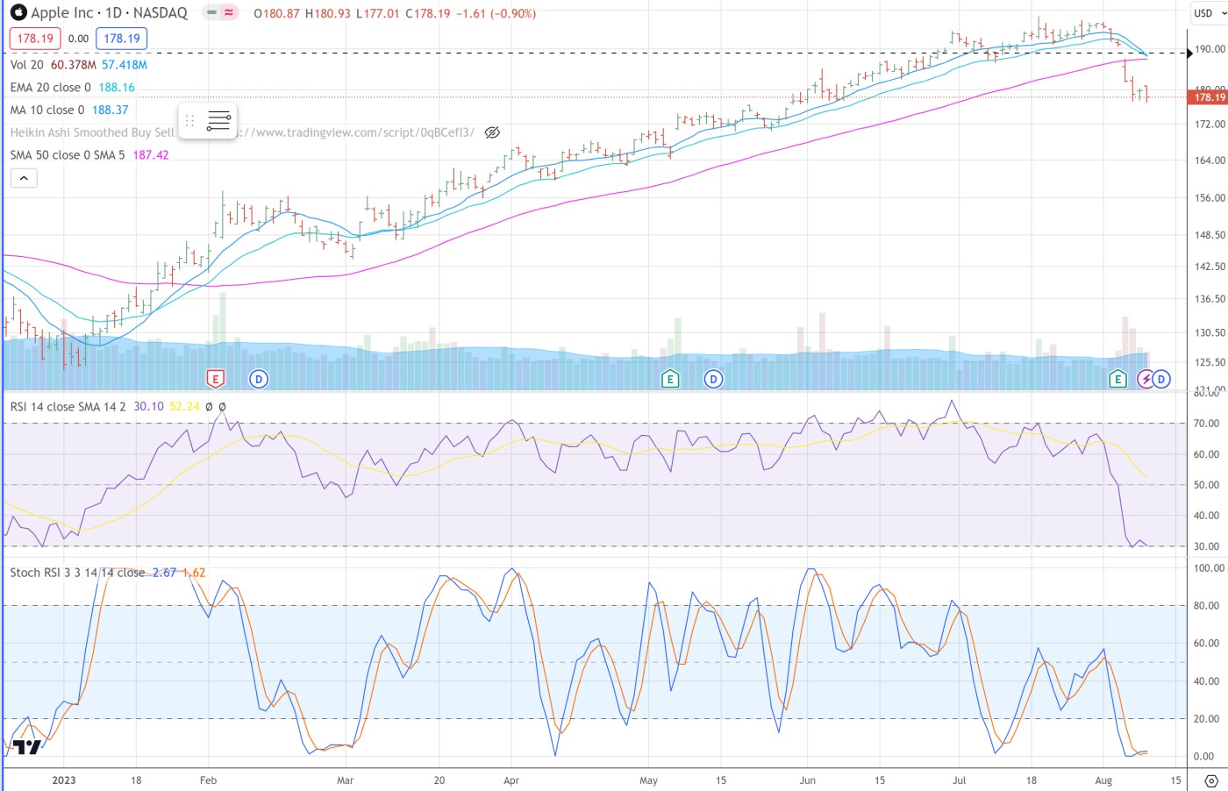Image resolution: width=1228 pixels, height=791 pixels.
Task: Click the Apple Inc · 1D · NASDAQ title
Action: (x=109, y=13)
